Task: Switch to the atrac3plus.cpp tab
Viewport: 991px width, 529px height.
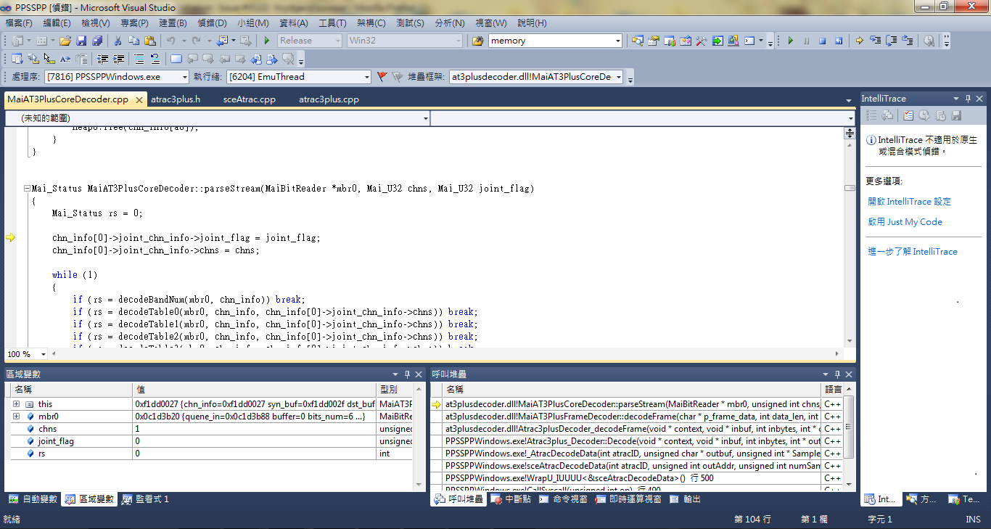Action: pyautogui.click(x=329, y=99)
